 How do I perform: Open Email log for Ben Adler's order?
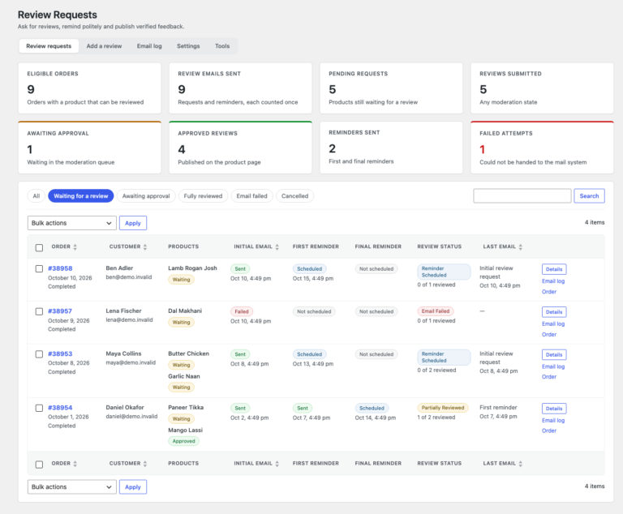pos(553,281)
